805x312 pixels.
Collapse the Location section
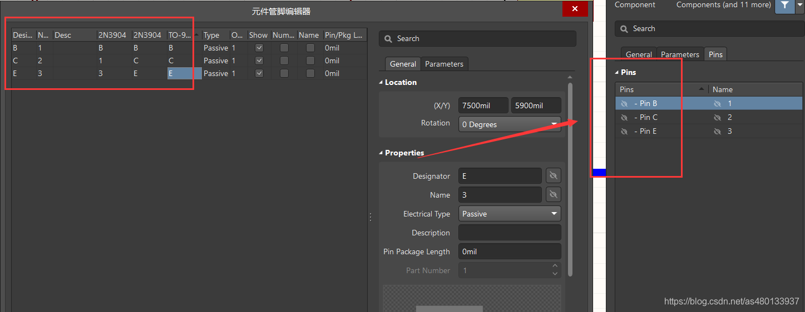coord(381,82)
